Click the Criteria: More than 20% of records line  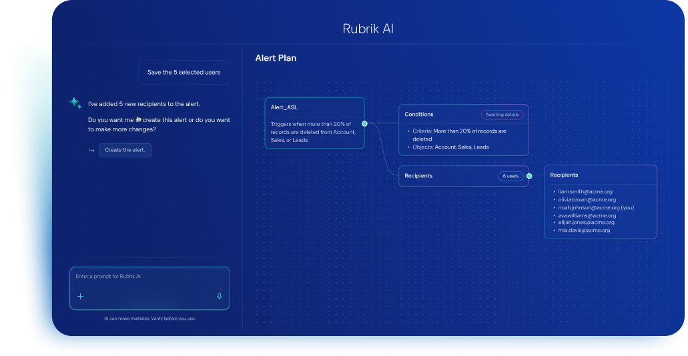click(459, 135)
